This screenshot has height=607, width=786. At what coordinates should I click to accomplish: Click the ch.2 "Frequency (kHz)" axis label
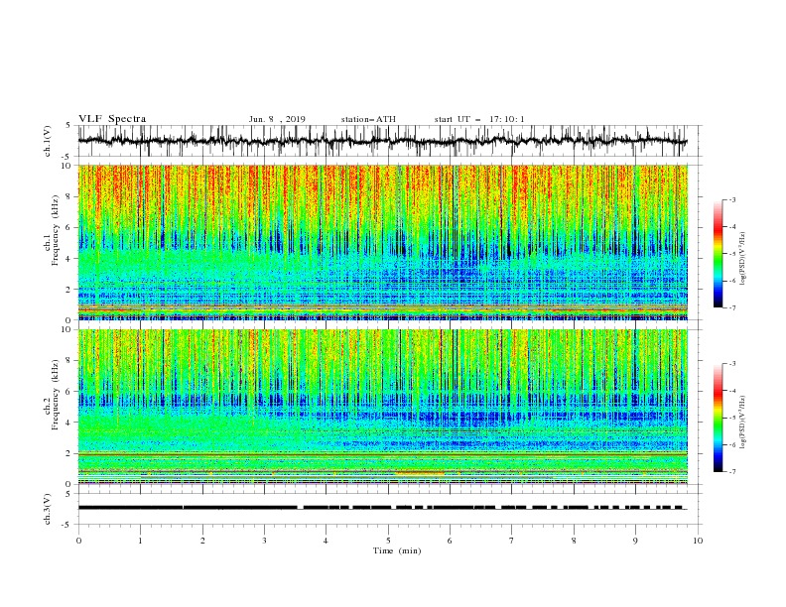tap(56, 394)
